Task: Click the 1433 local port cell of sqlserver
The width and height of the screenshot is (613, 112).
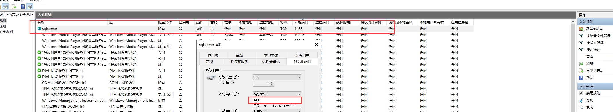Action: pyautogui.click(x=298, y=28)
